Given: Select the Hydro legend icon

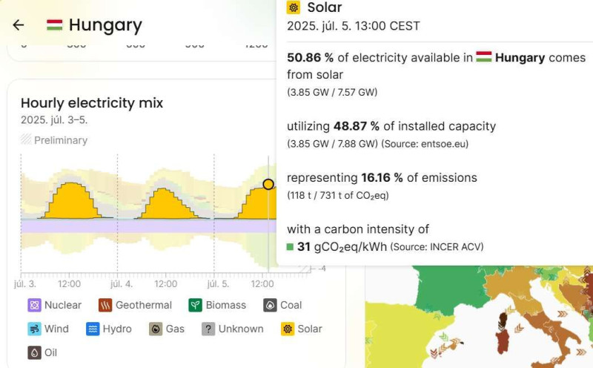Looking at the screenshot, I should click(x=93, y=329).
